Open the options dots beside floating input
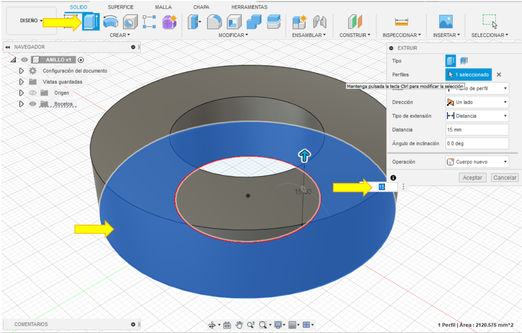 click(x=403, y=187)
